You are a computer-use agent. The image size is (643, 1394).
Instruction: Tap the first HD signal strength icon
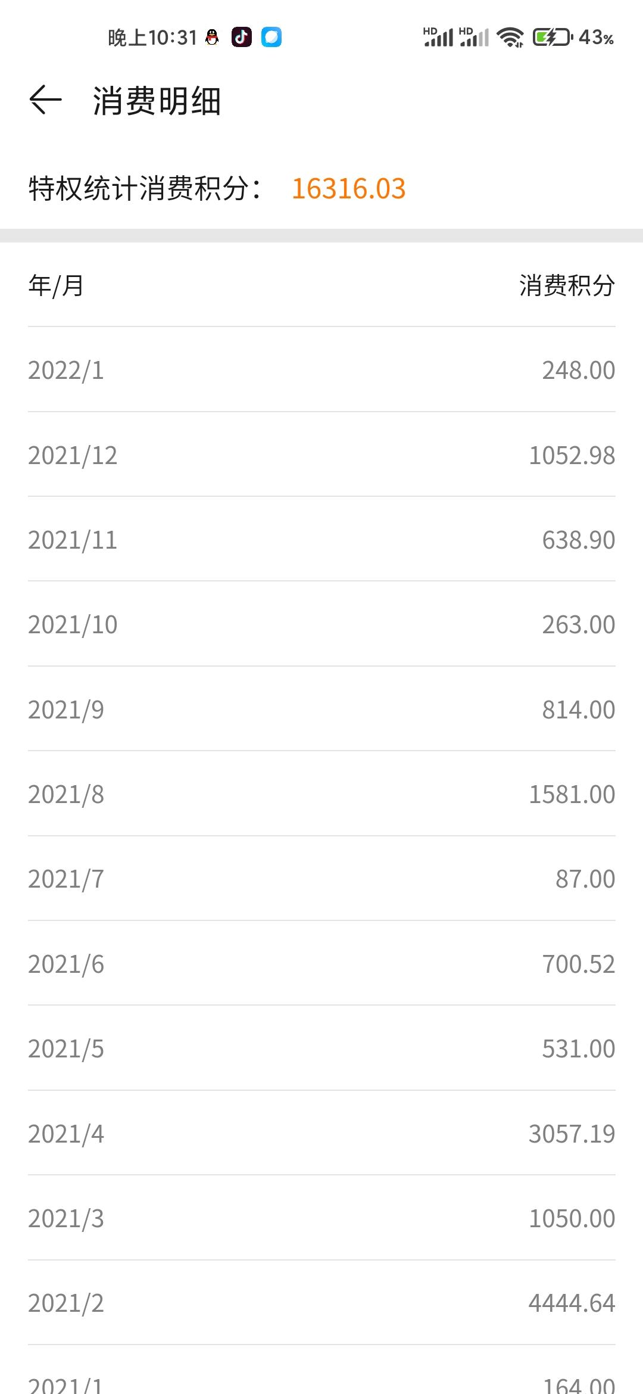coord(438,37)
